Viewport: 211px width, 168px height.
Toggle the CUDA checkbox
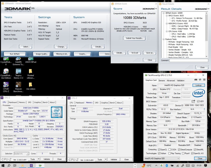[x=170, y=150]
